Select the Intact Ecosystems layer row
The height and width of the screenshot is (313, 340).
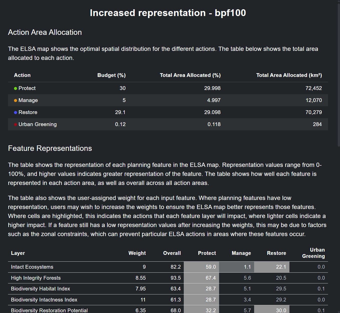tap(32, 267)
